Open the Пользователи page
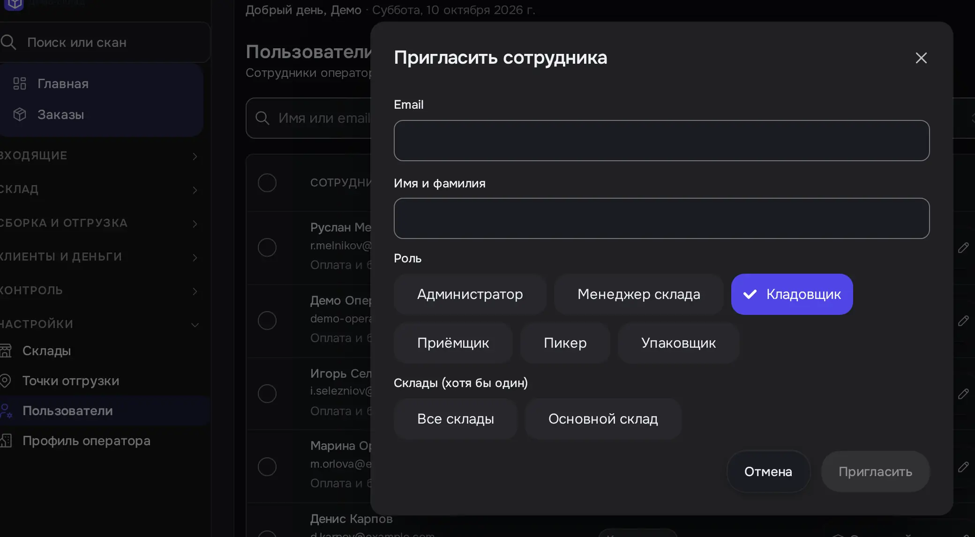The height and width of the screenshot is (537, 975). pos(105,411)
